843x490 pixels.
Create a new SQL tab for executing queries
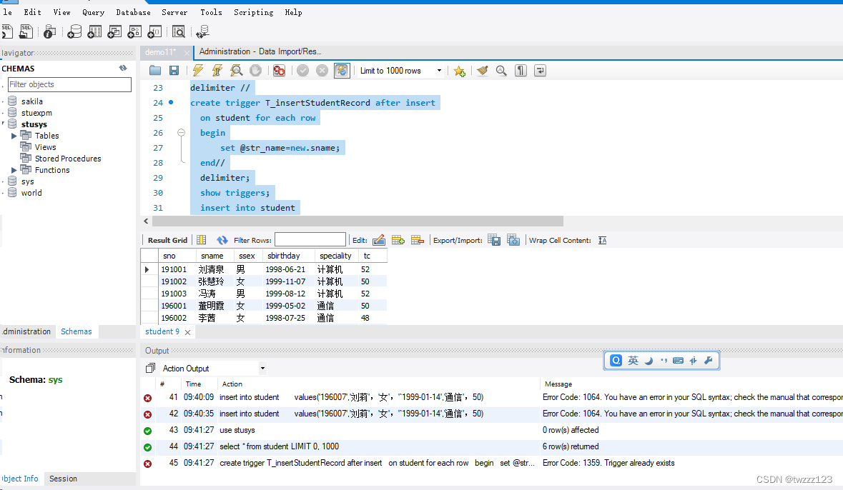(7, 31)
